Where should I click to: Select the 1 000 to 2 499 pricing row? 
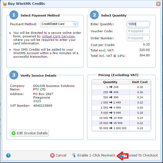(121, 103)
